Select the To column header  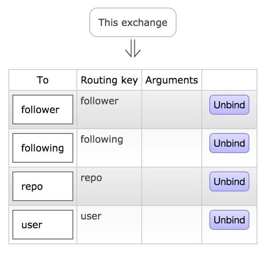(43, 80)
